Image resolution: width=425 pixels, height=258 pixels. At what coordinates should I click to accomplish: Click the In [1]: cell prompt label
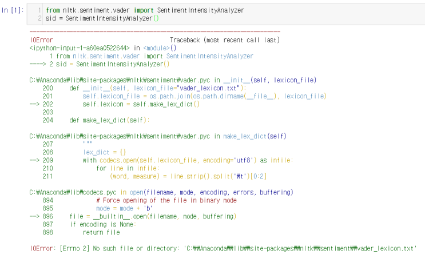[13, 10]
